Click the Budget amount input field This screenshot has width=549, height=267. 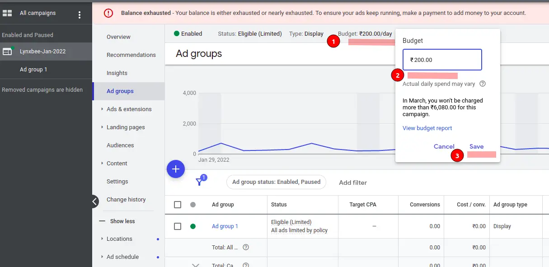click(x=442, y=60)
